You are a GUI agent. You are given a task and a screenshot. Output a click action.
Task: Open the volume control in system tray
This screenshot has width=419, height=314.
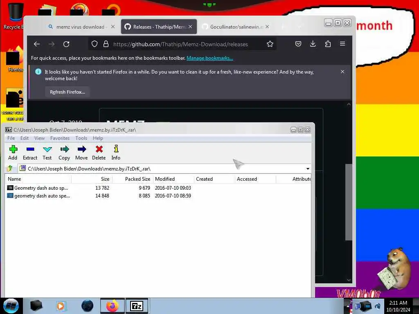coord(378,306)
